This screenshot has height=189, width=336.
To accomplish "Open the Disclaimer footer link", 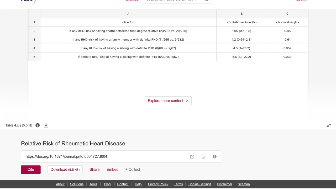I will (224, 184).
